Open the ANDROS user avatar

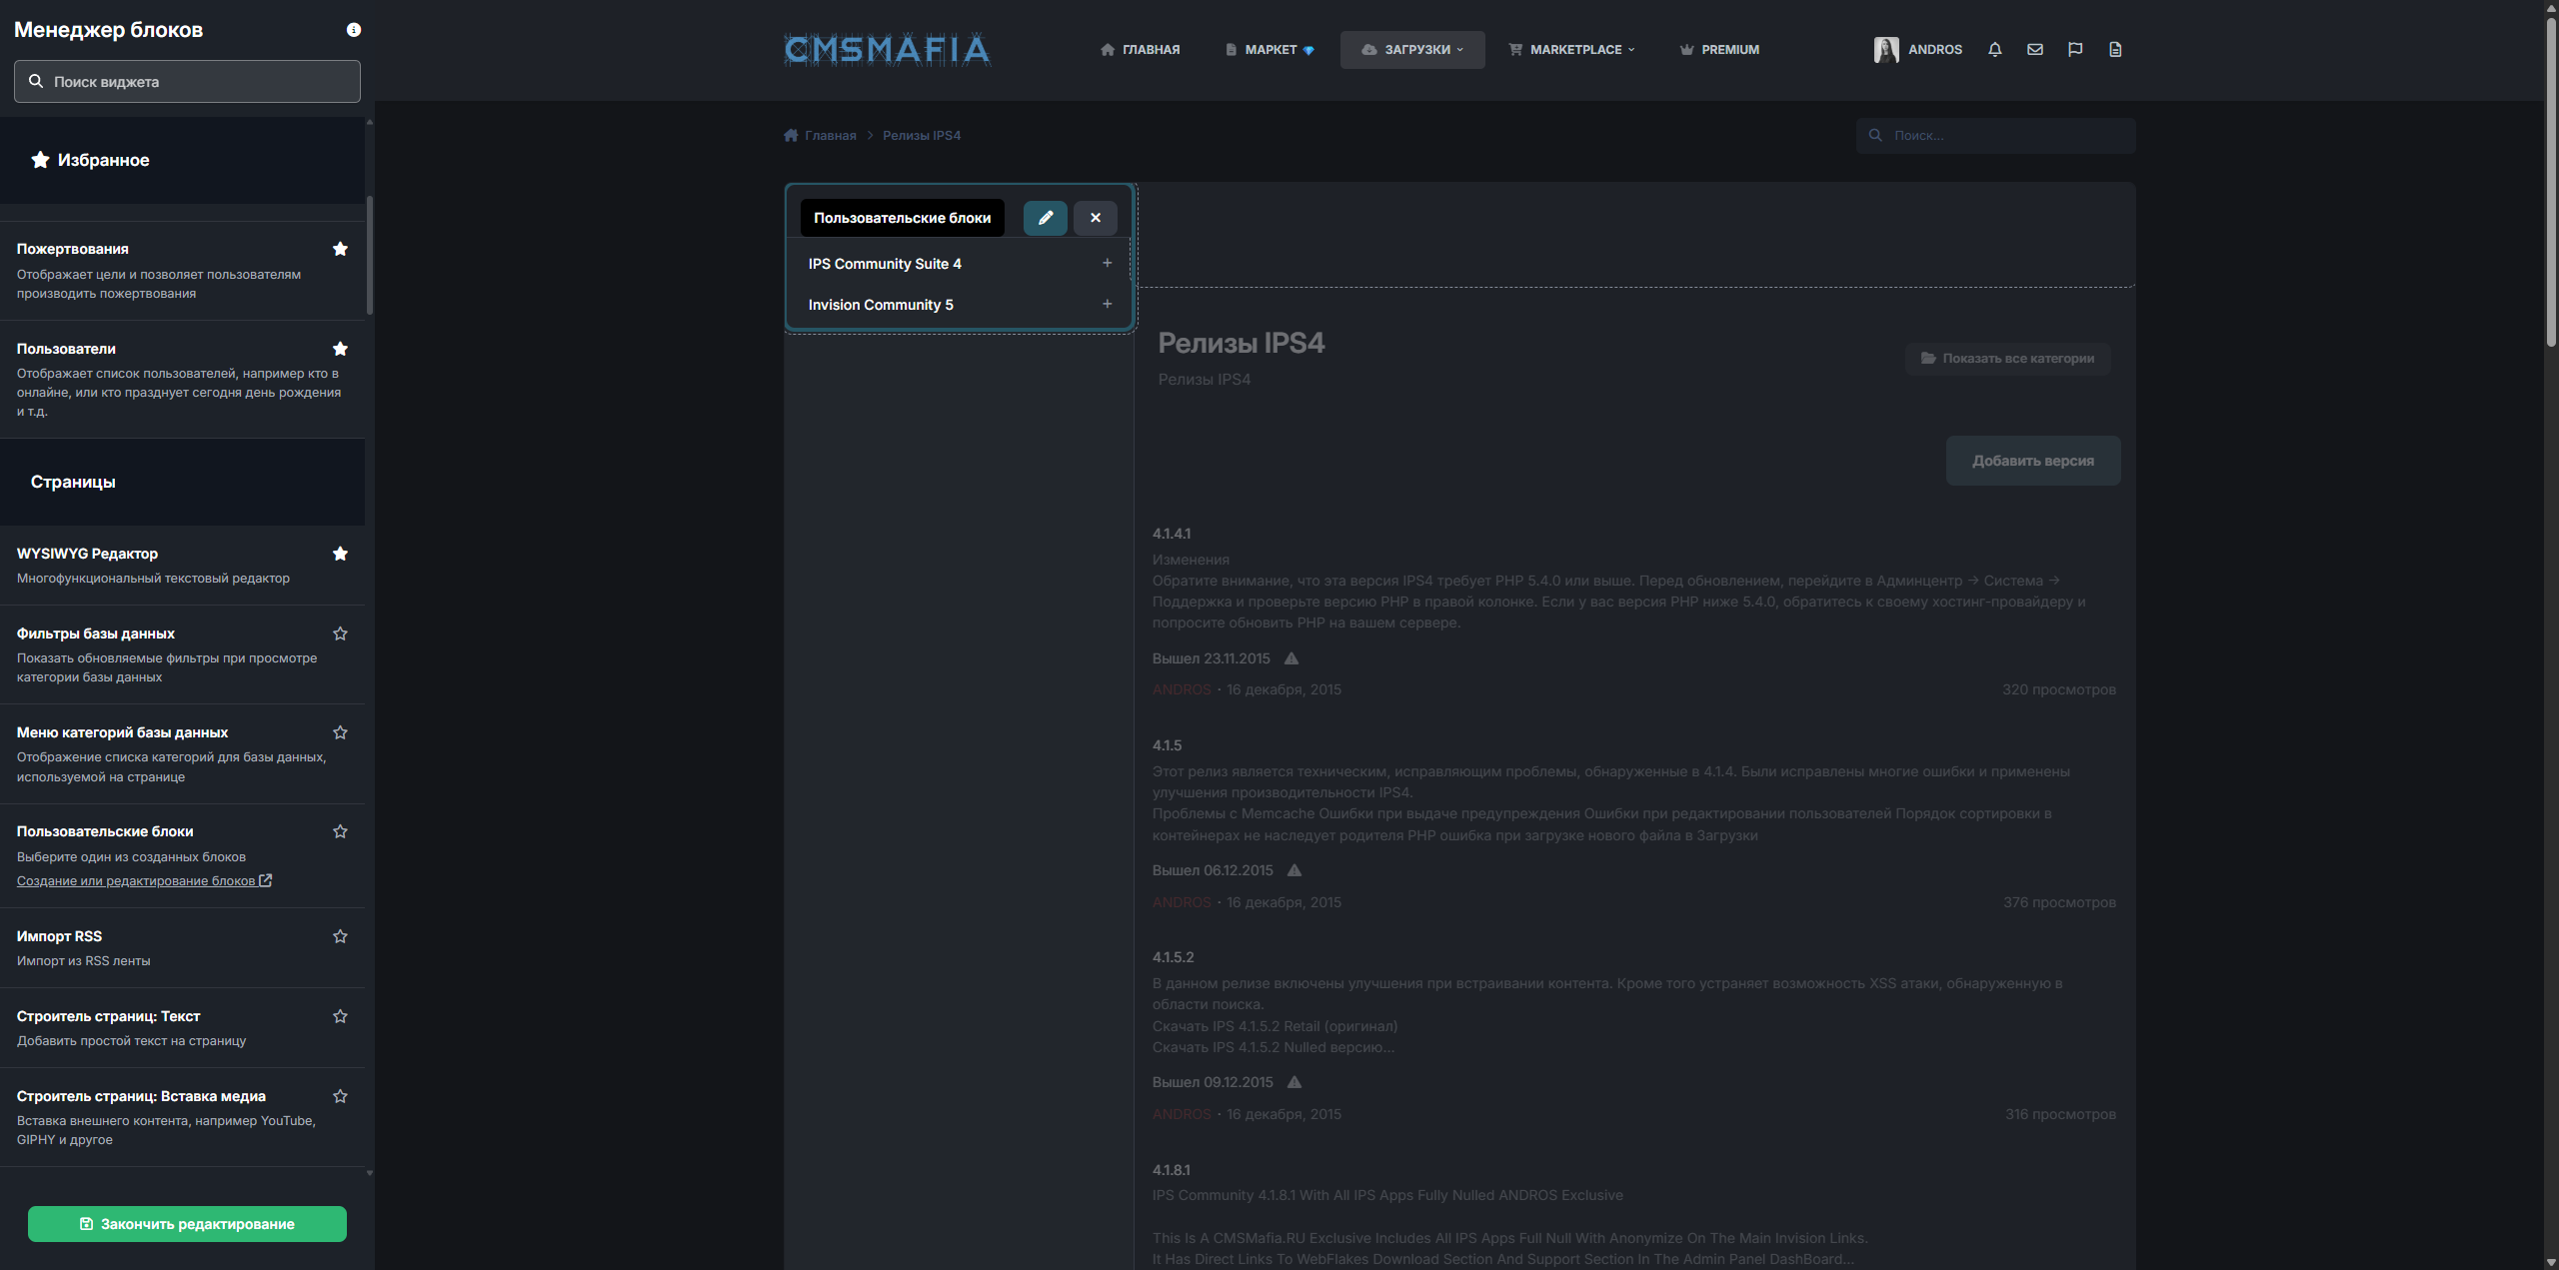coord(1885,50)
